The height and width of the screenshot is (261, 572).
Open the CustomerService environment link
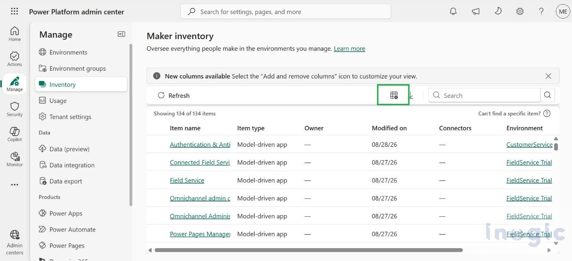[529, 144]
